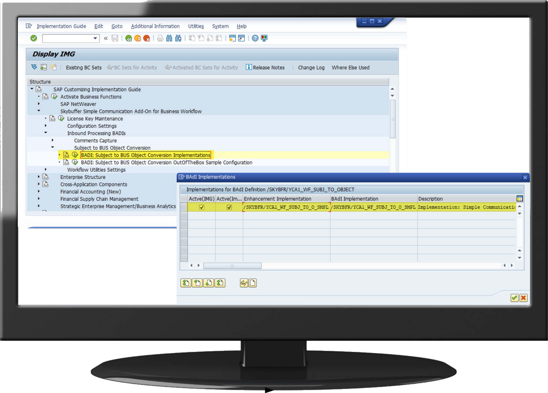Collapse Subject to BUS Object Conversion node
The width and height of the screenshot is (548, 393).
click(x=52, y=147)
